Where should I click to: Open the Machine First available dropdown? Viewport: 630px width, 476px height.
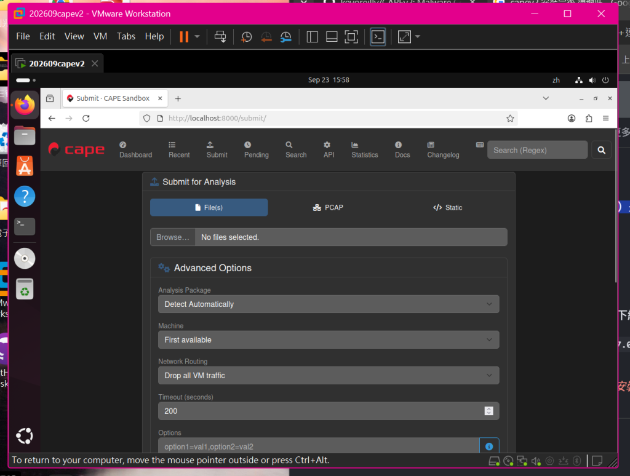point(329,340)
